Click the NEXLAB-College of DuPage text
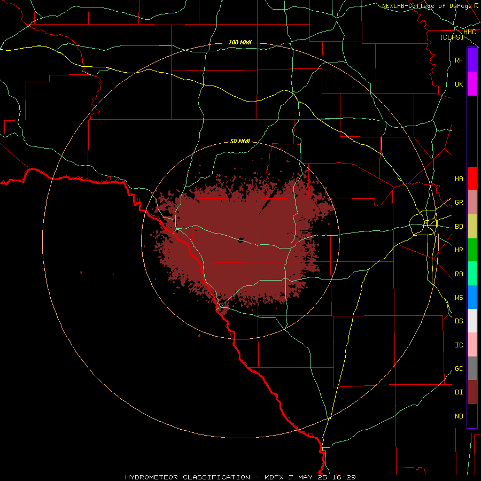This screenshot has width=481, height=481. pos(426,6)
